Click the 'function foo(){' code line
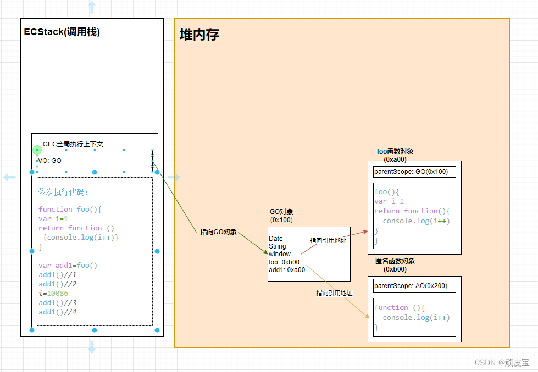Image resolution: width=538 pixels, height=372 pixels. pyautogui.click(x=70, y=209)
